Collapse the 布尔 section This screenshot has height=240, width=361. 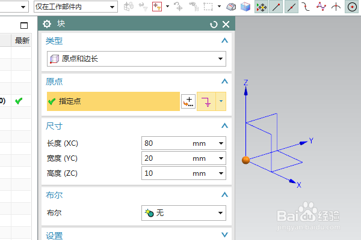(224, 195)
